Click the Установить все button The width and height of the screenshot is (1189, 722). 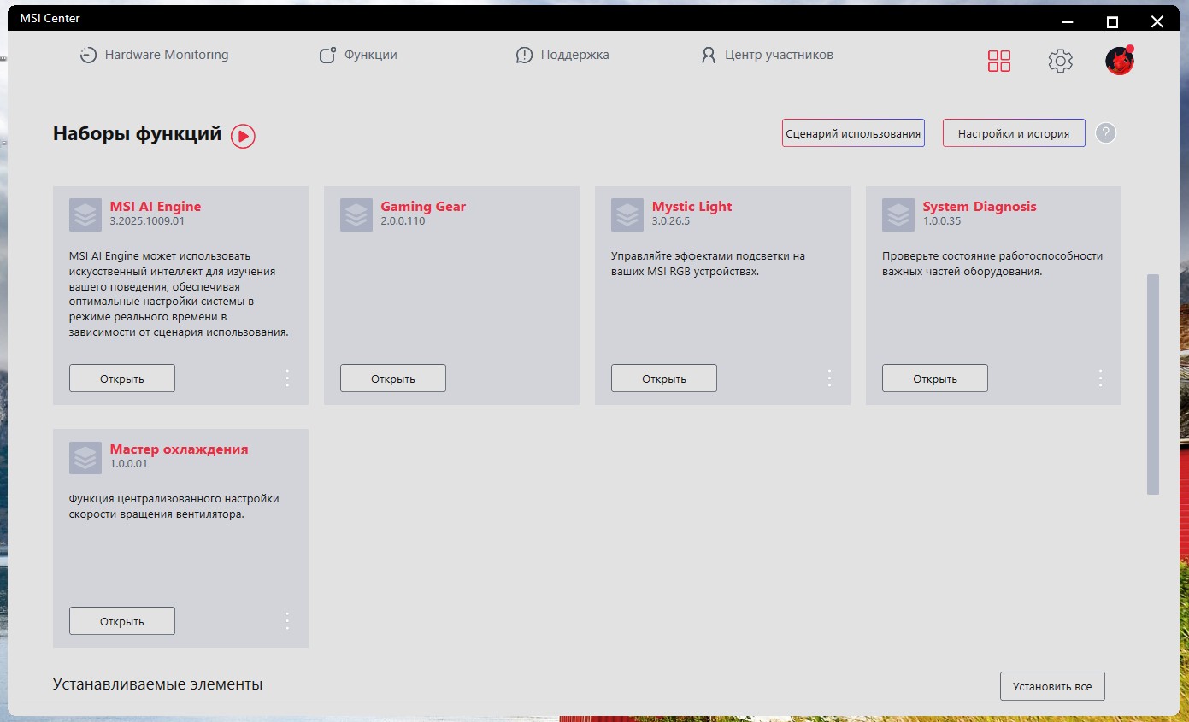point(1052,686)
